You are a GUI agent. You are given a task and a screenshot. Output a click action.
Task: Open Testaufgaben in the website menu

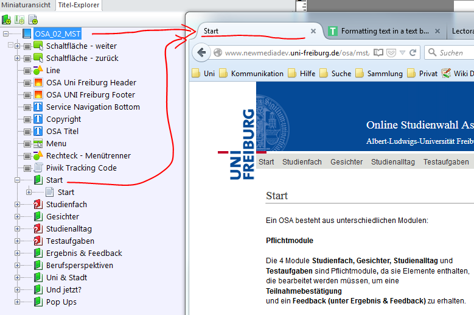[x=446, y=162]
